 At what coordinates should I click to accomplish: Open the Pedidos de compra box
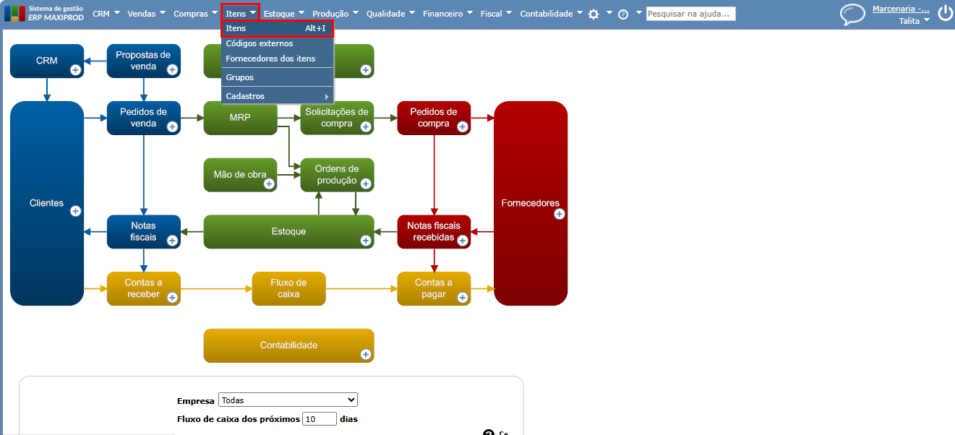434,118
